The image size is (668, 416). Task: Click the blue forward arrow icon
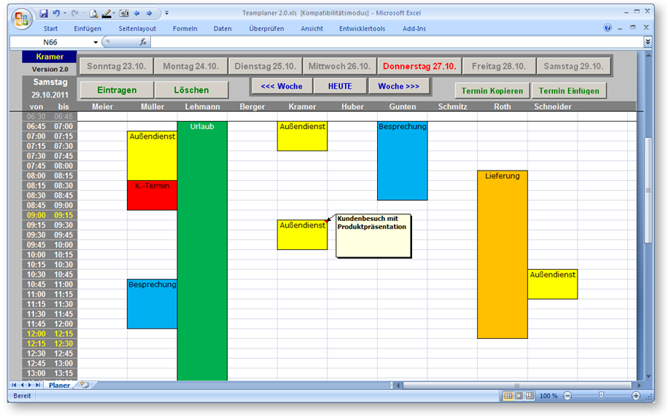coord(149,13)
